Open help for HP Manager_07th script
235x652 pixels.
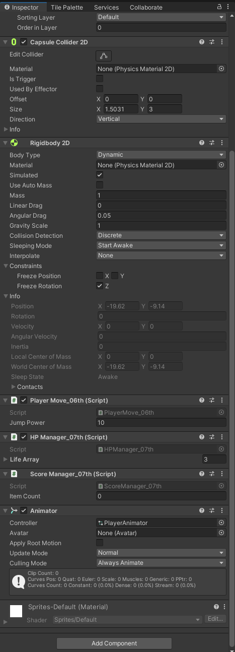tap(202, 437)
